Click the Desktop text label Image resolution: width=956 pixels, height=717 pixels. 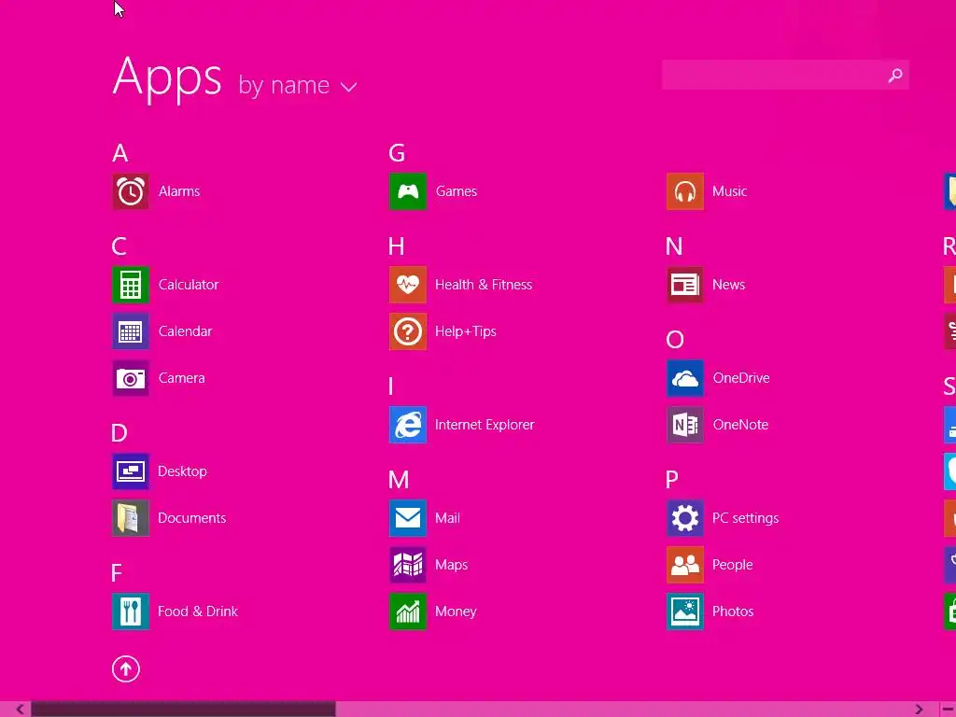(x=182, y=471)
